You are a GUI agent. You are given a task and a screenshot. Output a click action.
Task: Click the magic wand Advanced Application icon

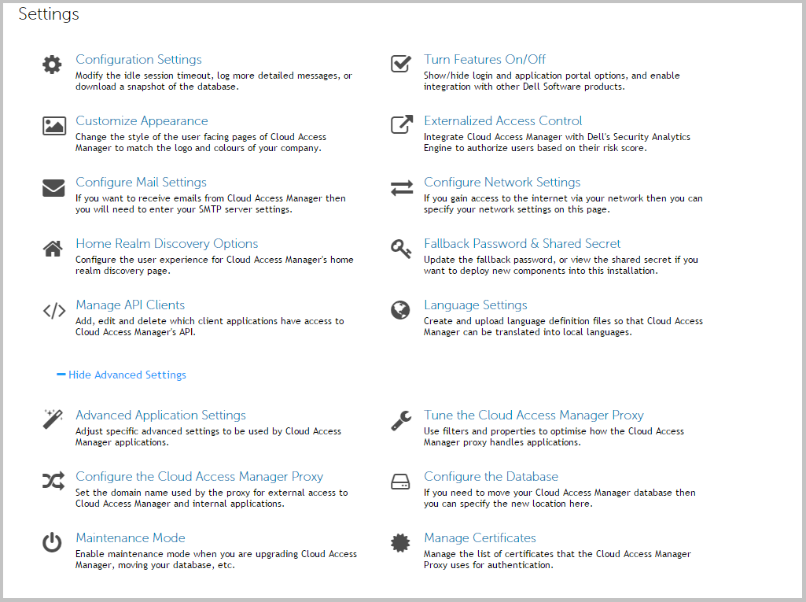pyautogui.click(x=53, y=419)
